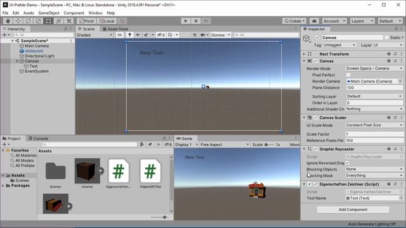
Task: Open Hierarchy create plus button
Action: point(6,35)
